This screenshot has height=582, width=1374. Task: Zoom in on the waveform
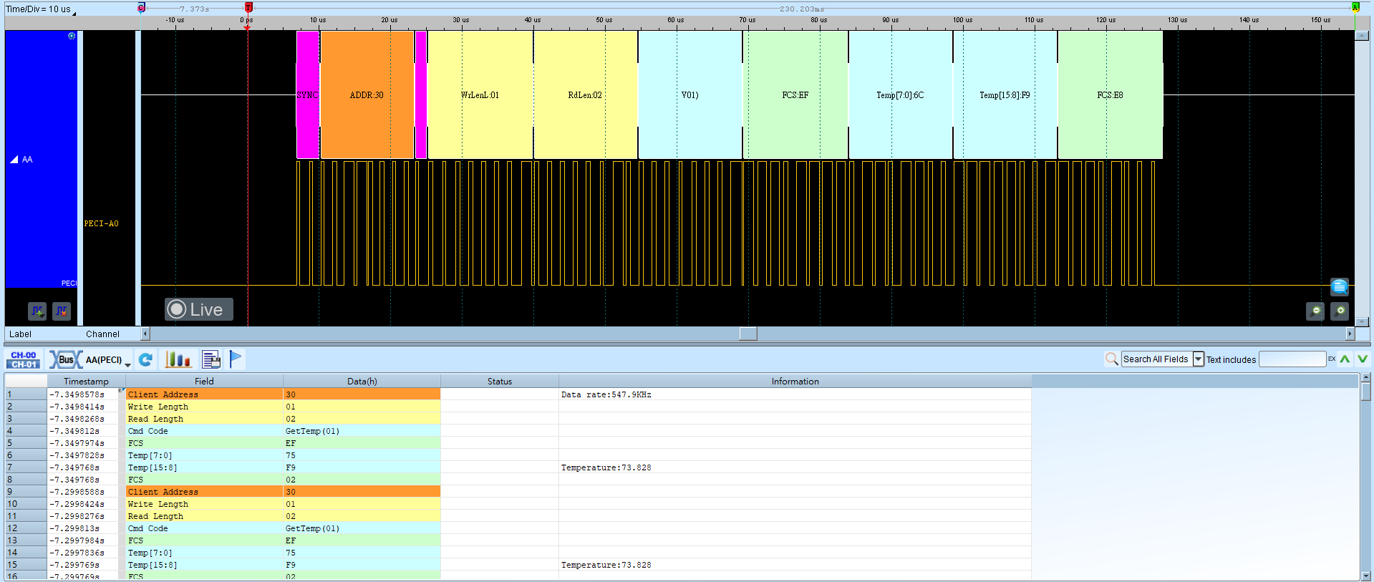[x=1340, y=311]
